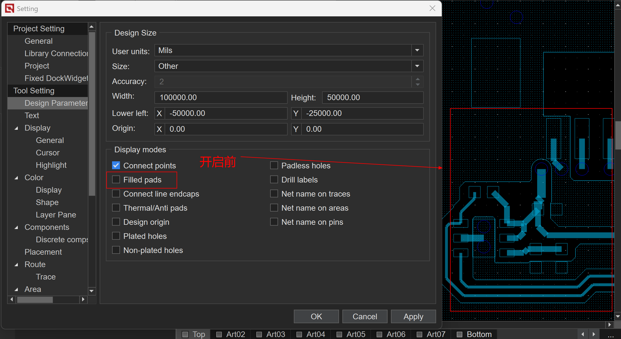The height and width of the screenshot is (339, 621).
Task: Uncheck Connect points option
Action: pyautogui.click(x=116, y=166)
